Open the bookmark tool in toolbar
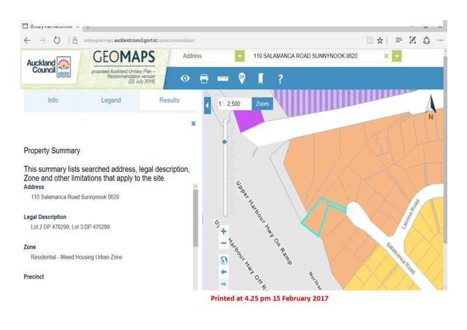 tap(261, 78)
